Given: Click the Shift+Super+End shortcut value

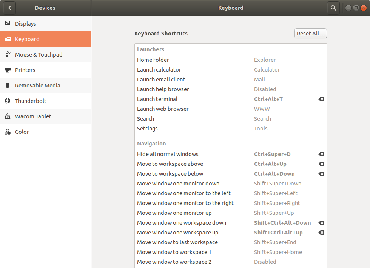Looking at the screenshot, I should click(x=275, y=243).
